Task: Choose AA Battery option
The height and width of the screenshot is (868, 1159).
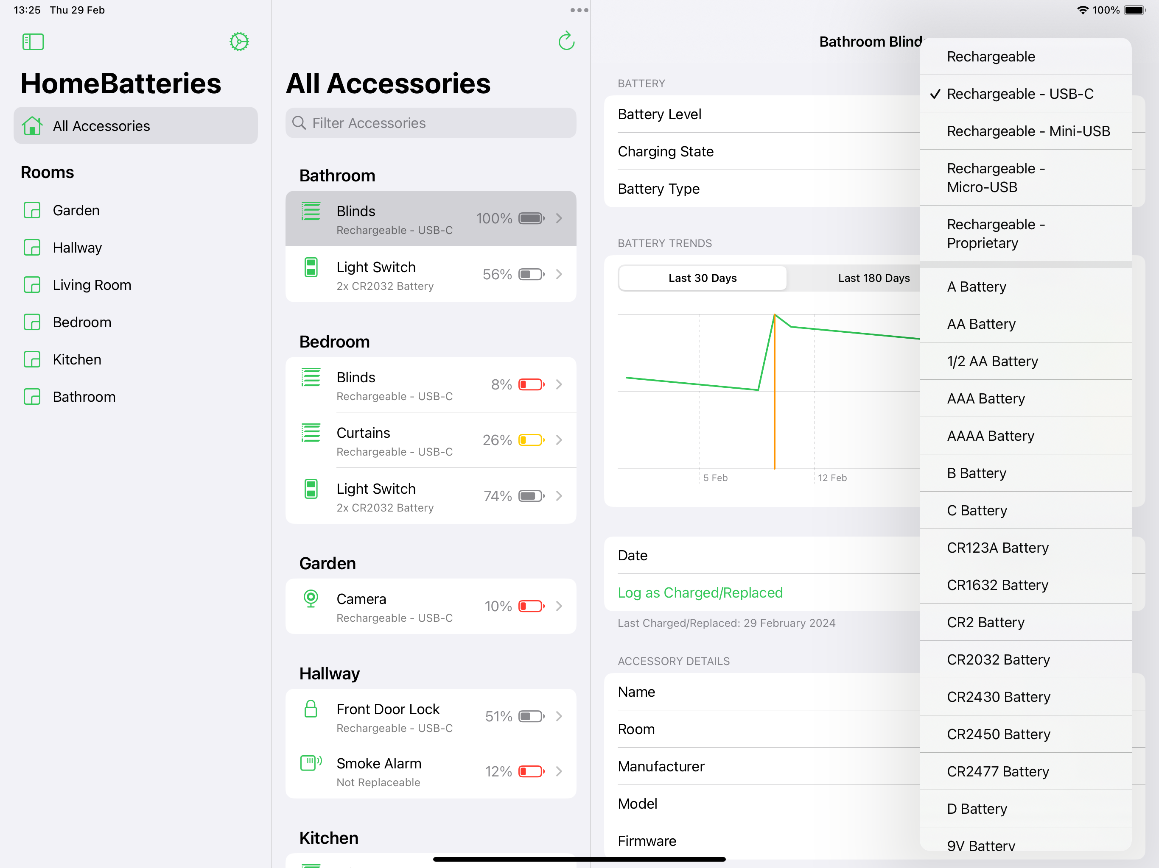Action: (x=1025, y=324)
